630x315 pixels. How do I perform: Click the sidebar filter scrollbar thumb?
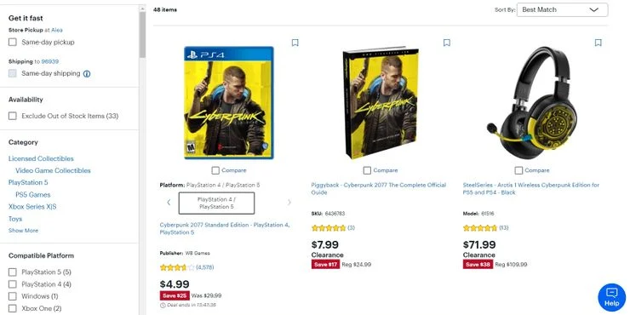tap(142, 34)
